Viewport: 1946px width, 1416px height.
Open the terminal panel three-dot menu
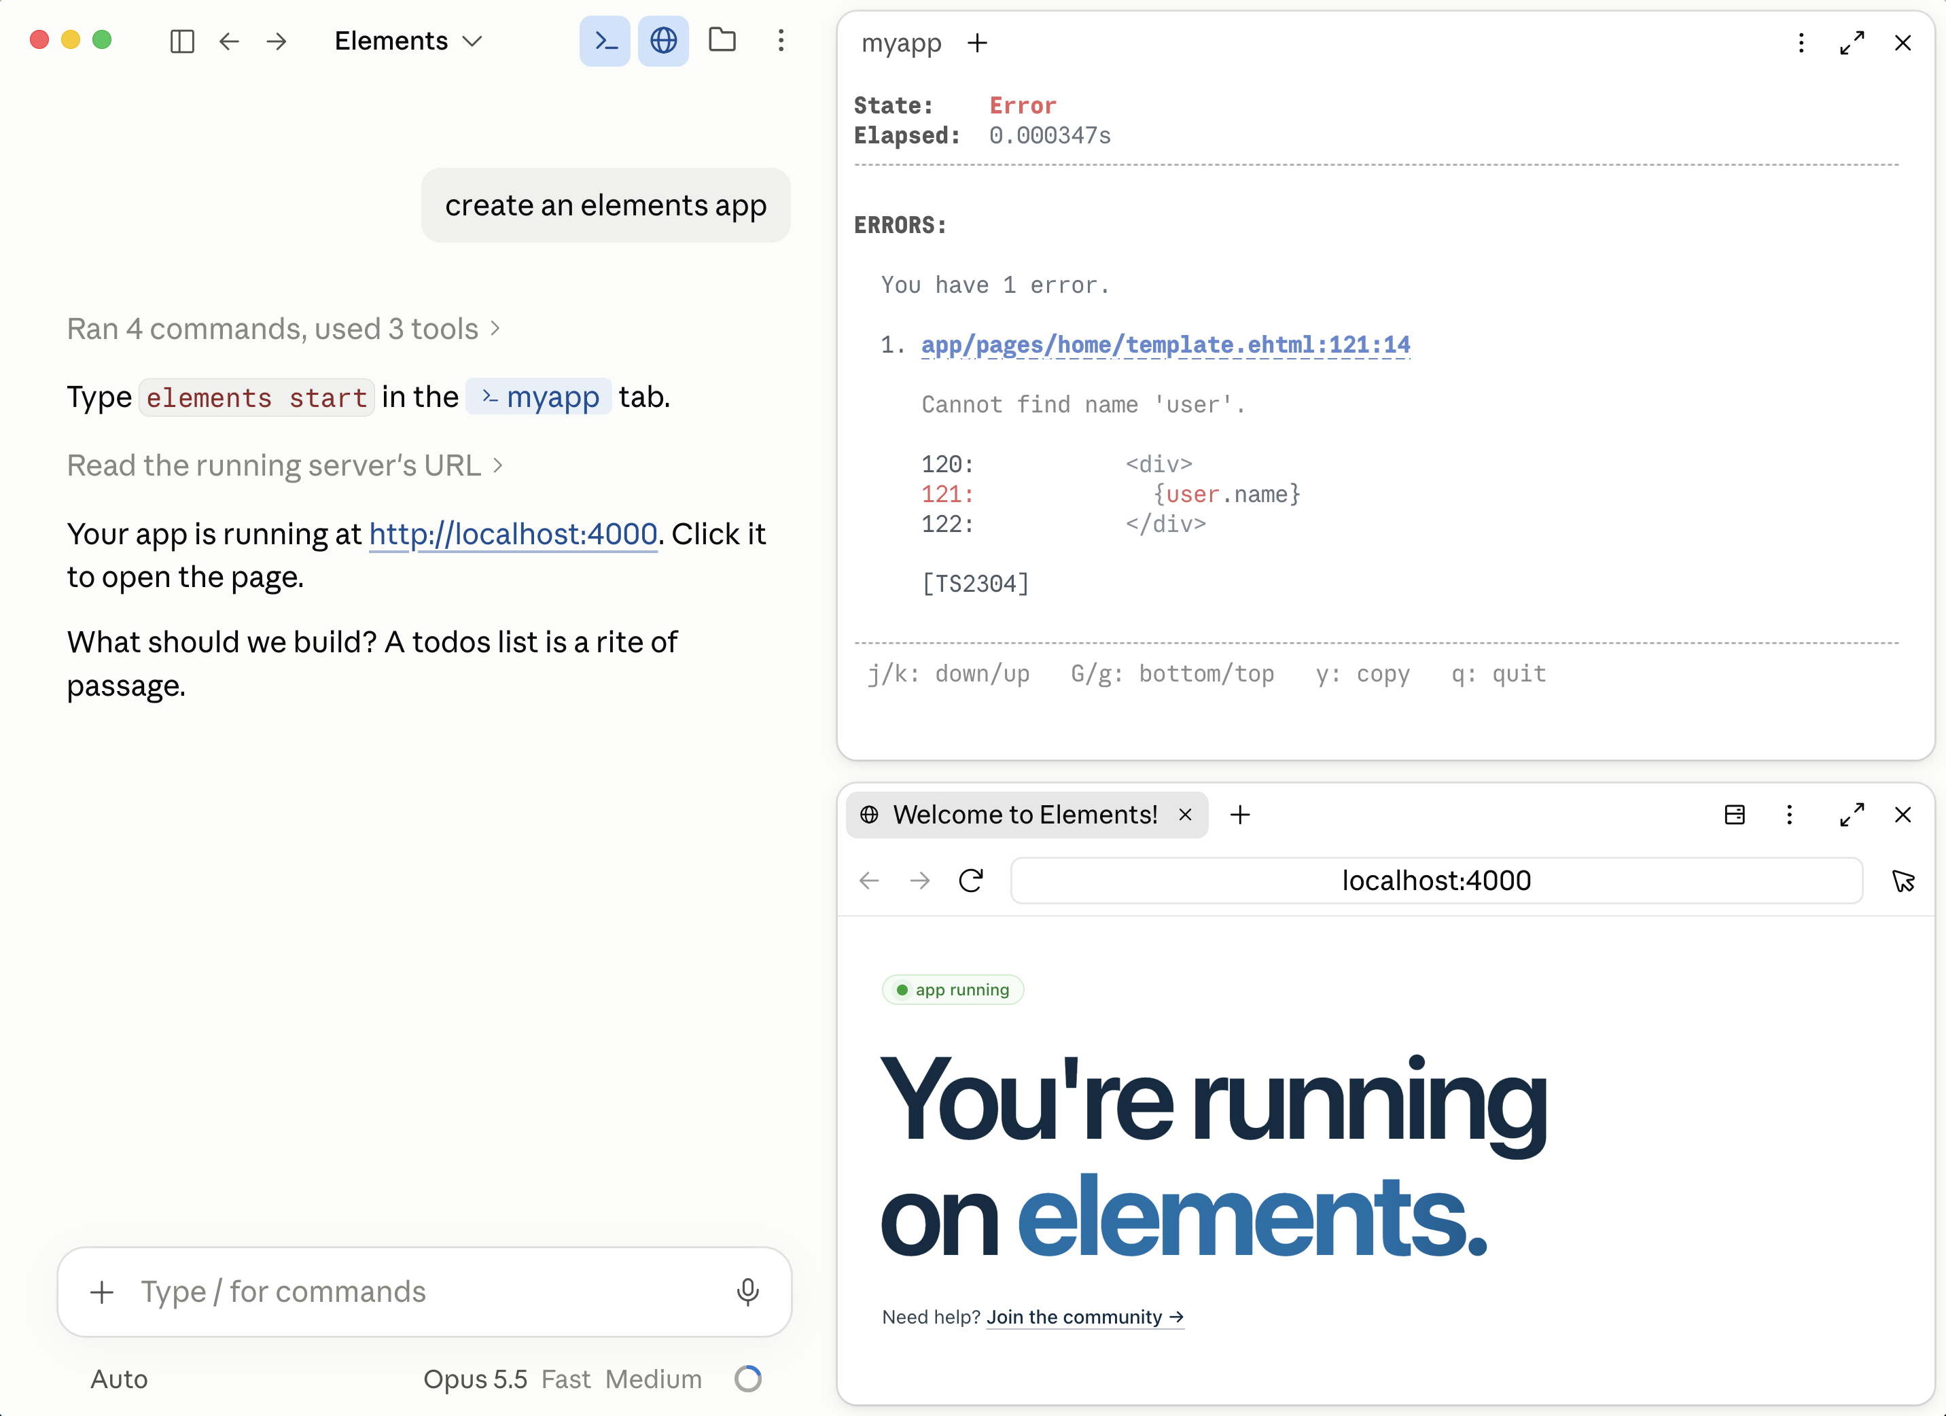point(1801,42)
